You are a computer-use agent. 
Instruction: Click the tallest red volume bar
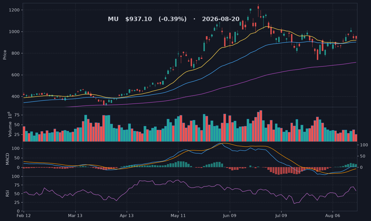click(x=261, y=126)
